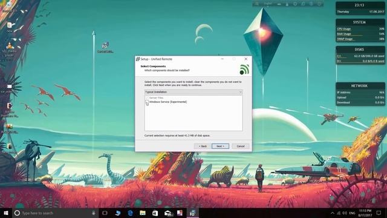Viewport: 387px width, 218px height.
Task: Click the 23:13 clock widget
Action: pyautogui.click(x=360, y=5)
